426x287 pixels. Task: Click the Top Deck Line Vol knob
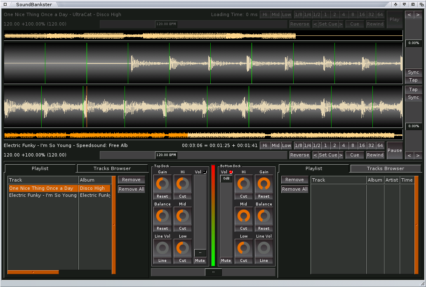[162, 248]
